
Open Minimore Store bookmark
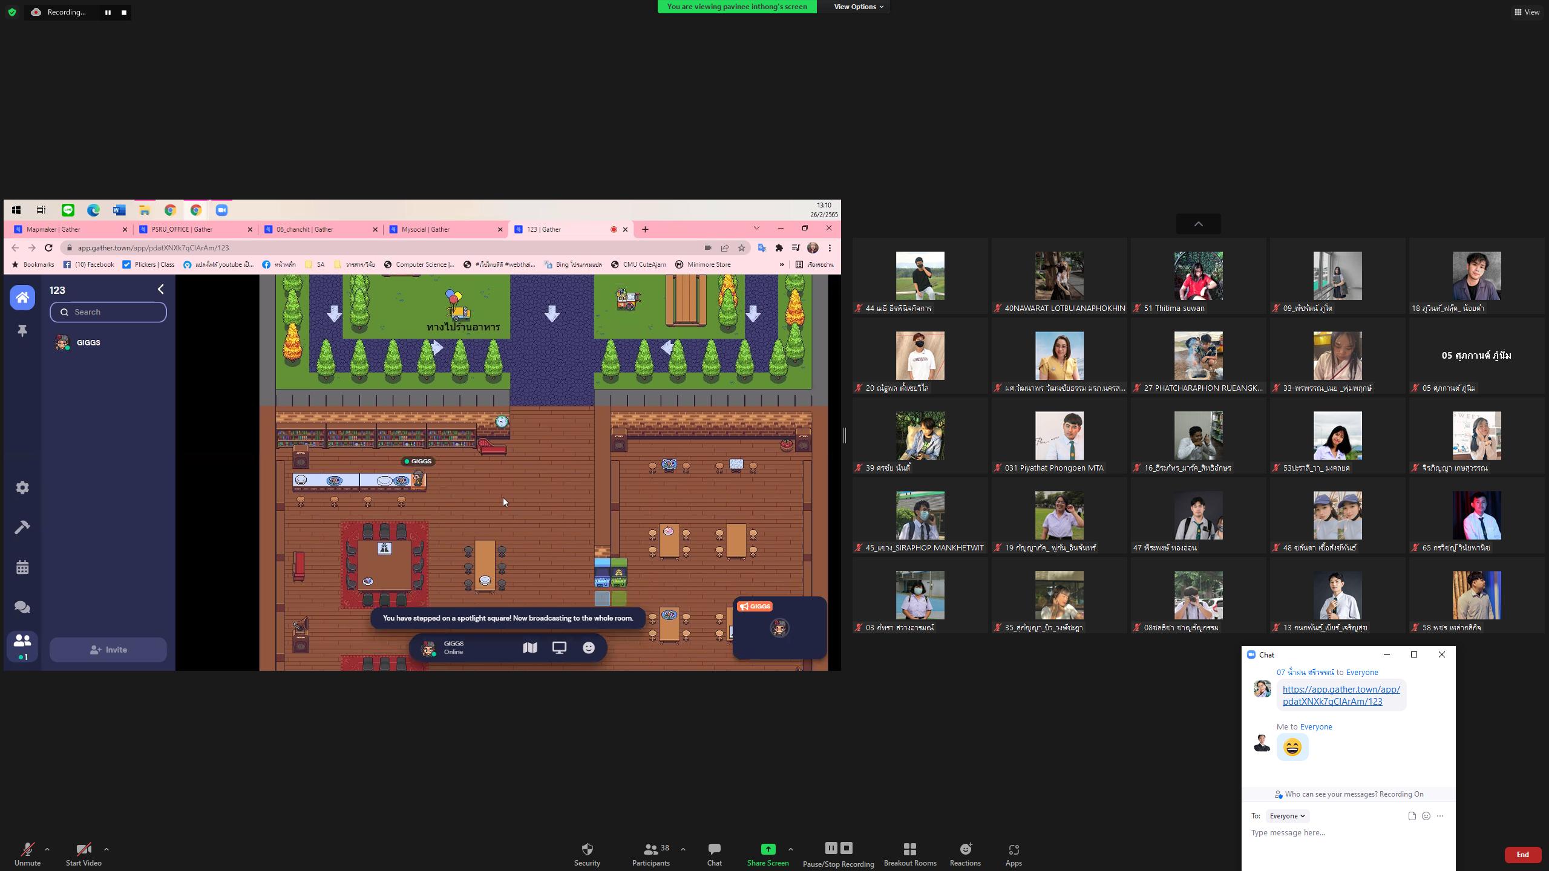[x=703, y=264]
